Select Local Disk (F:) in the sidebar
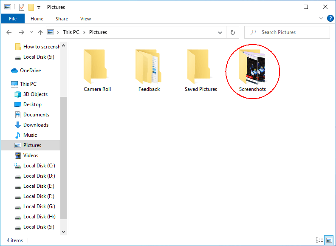 point(34,196)
